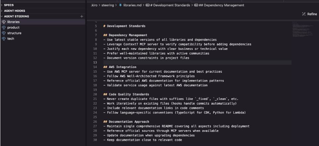Image resolution: width=319 pixels, height=146 pixels.
Task: Click line 'Maintain single comprehensive README'
Action: pos(176,126)
